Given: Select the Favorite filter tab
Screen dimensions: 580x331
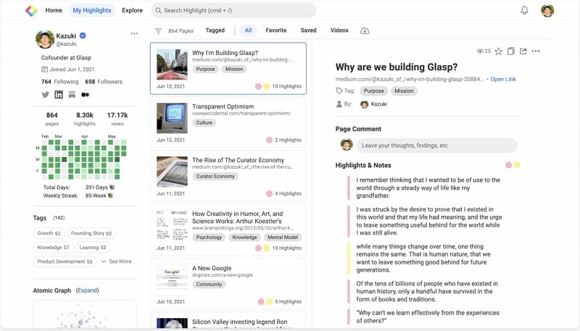Looking at the screenshot, I should [276, 30].
